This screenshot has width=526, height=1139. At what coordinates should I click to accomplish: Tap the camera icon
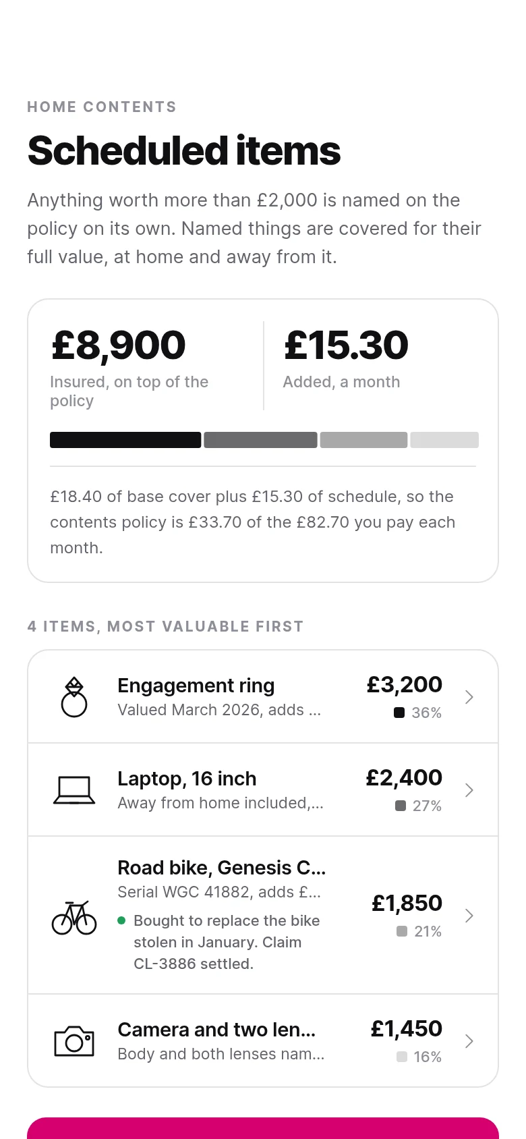click(74, 1041)
